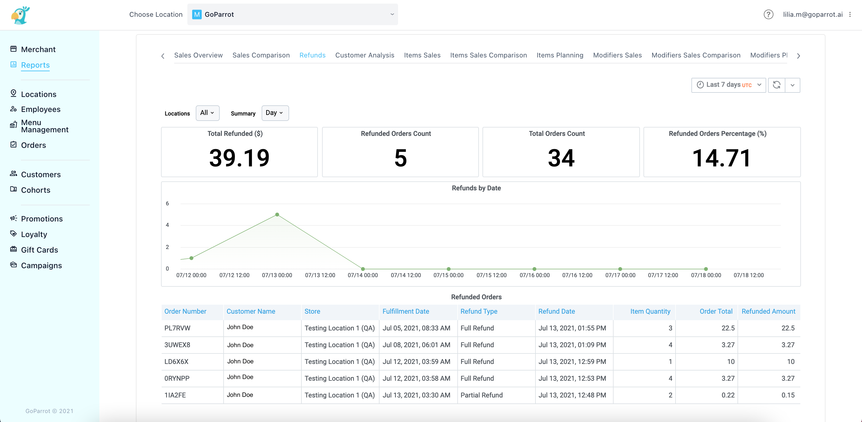Switch to the Sales Comparison tab

click(261, 55)
